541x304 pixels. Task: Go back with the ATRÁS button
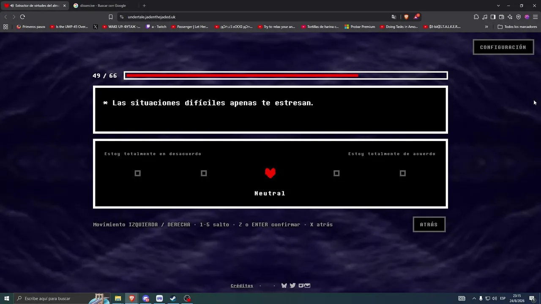[x=429, y=224]
